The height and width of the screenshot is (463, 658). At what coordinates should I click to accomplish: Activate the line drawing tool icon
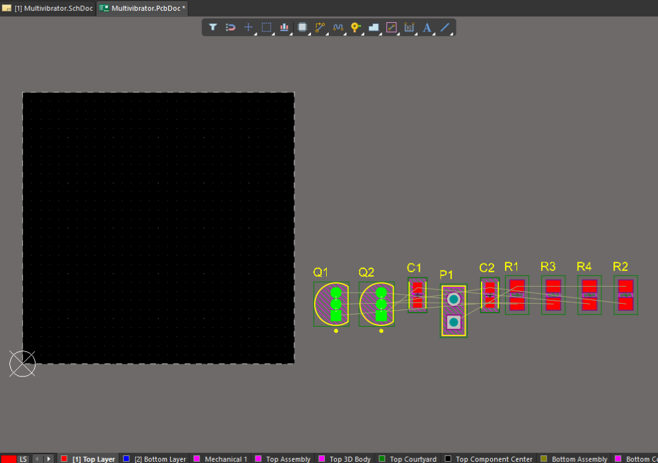446,27
